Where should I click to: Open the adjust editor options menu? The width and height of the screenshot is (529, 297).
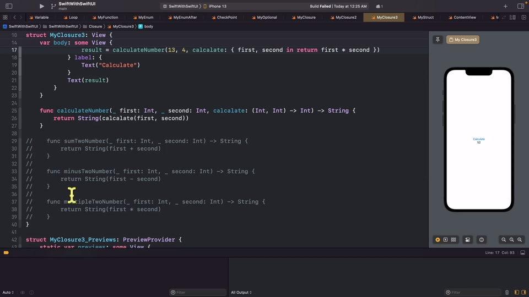pyautogui.click(x=512, y=17)
